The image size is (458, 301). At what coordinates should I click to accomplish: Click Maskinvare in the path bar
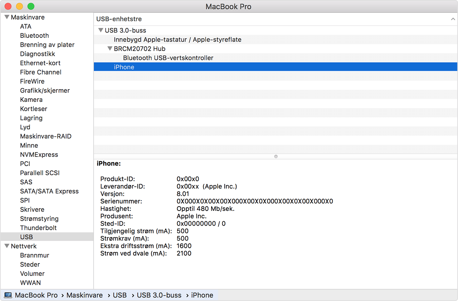84,295
